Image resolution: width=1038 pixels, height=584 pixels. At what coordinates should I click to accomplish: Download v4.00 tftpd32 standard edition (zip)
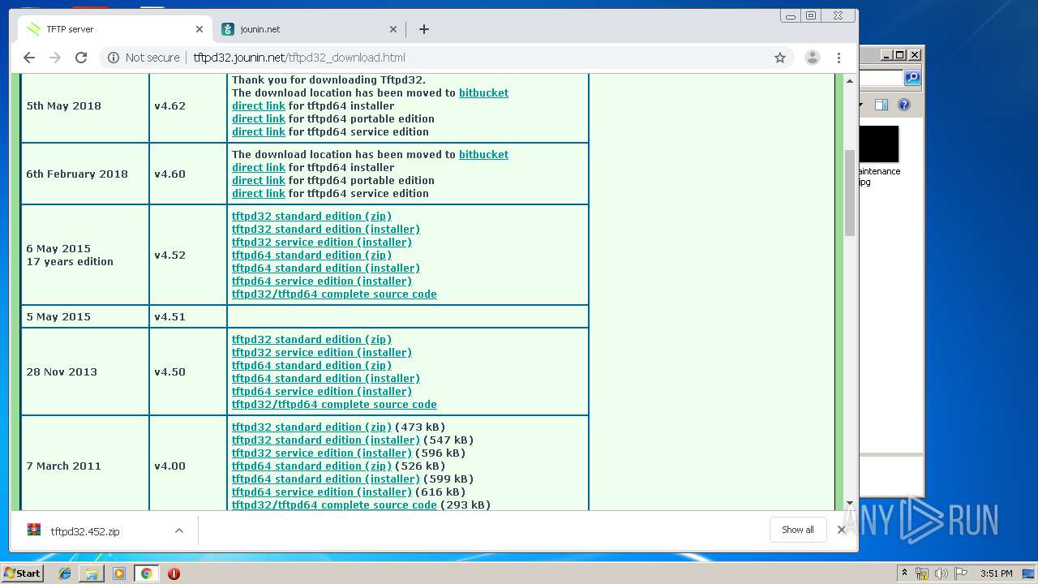[311, 427]
